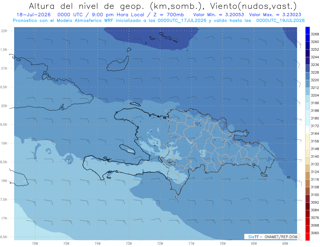Screen dimensions: 320x247
Task: Click the 3180 color bar value
Action: coord(315,118)
